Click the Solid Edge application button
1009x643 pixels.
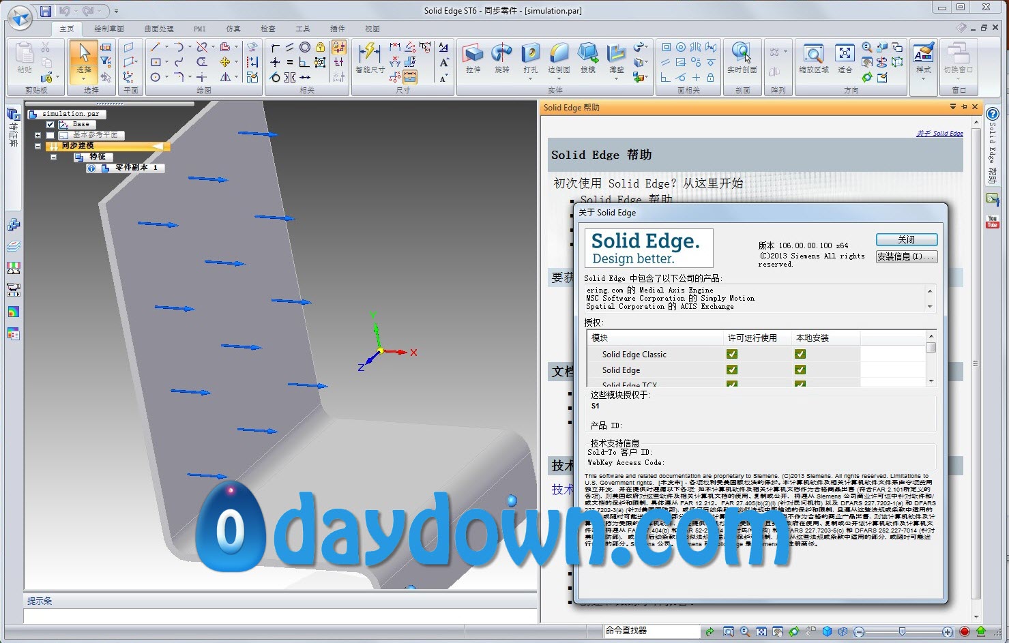[19, 18]
